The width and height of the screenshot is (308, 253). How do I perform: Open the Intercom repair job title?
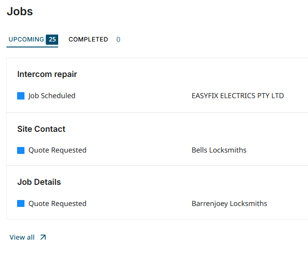(47, 74)
